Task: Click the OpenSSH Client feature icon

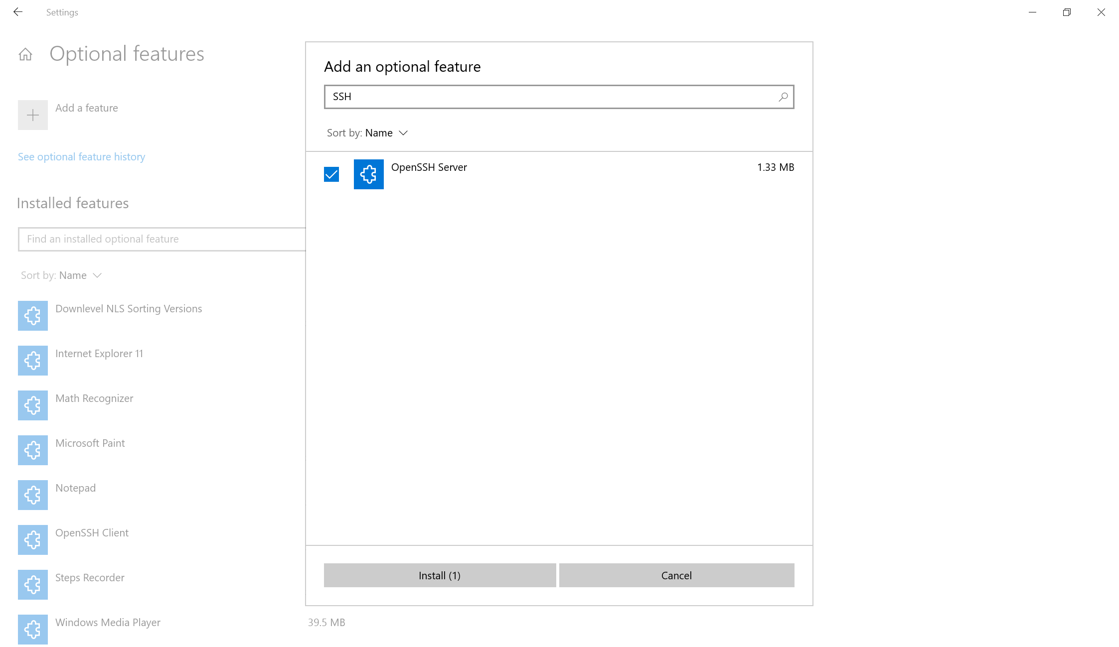Action: [x=33, y=540]
